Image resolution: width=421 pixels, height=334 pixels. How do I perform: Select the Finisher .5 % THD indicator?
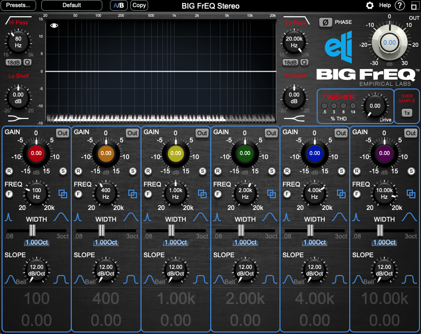point(324,106)
